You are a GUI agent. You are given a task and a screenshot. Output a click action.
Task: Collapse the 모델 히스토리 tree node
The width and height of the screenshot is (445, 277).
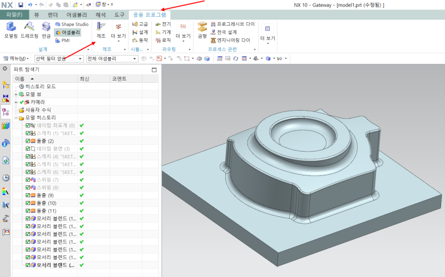16,118
